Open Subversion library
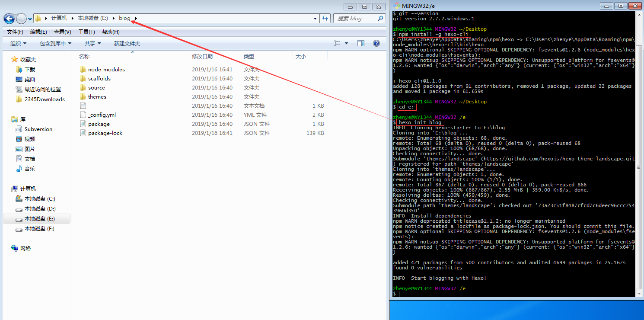The height and width of the screenshot is (320, 644). point(38,129)
